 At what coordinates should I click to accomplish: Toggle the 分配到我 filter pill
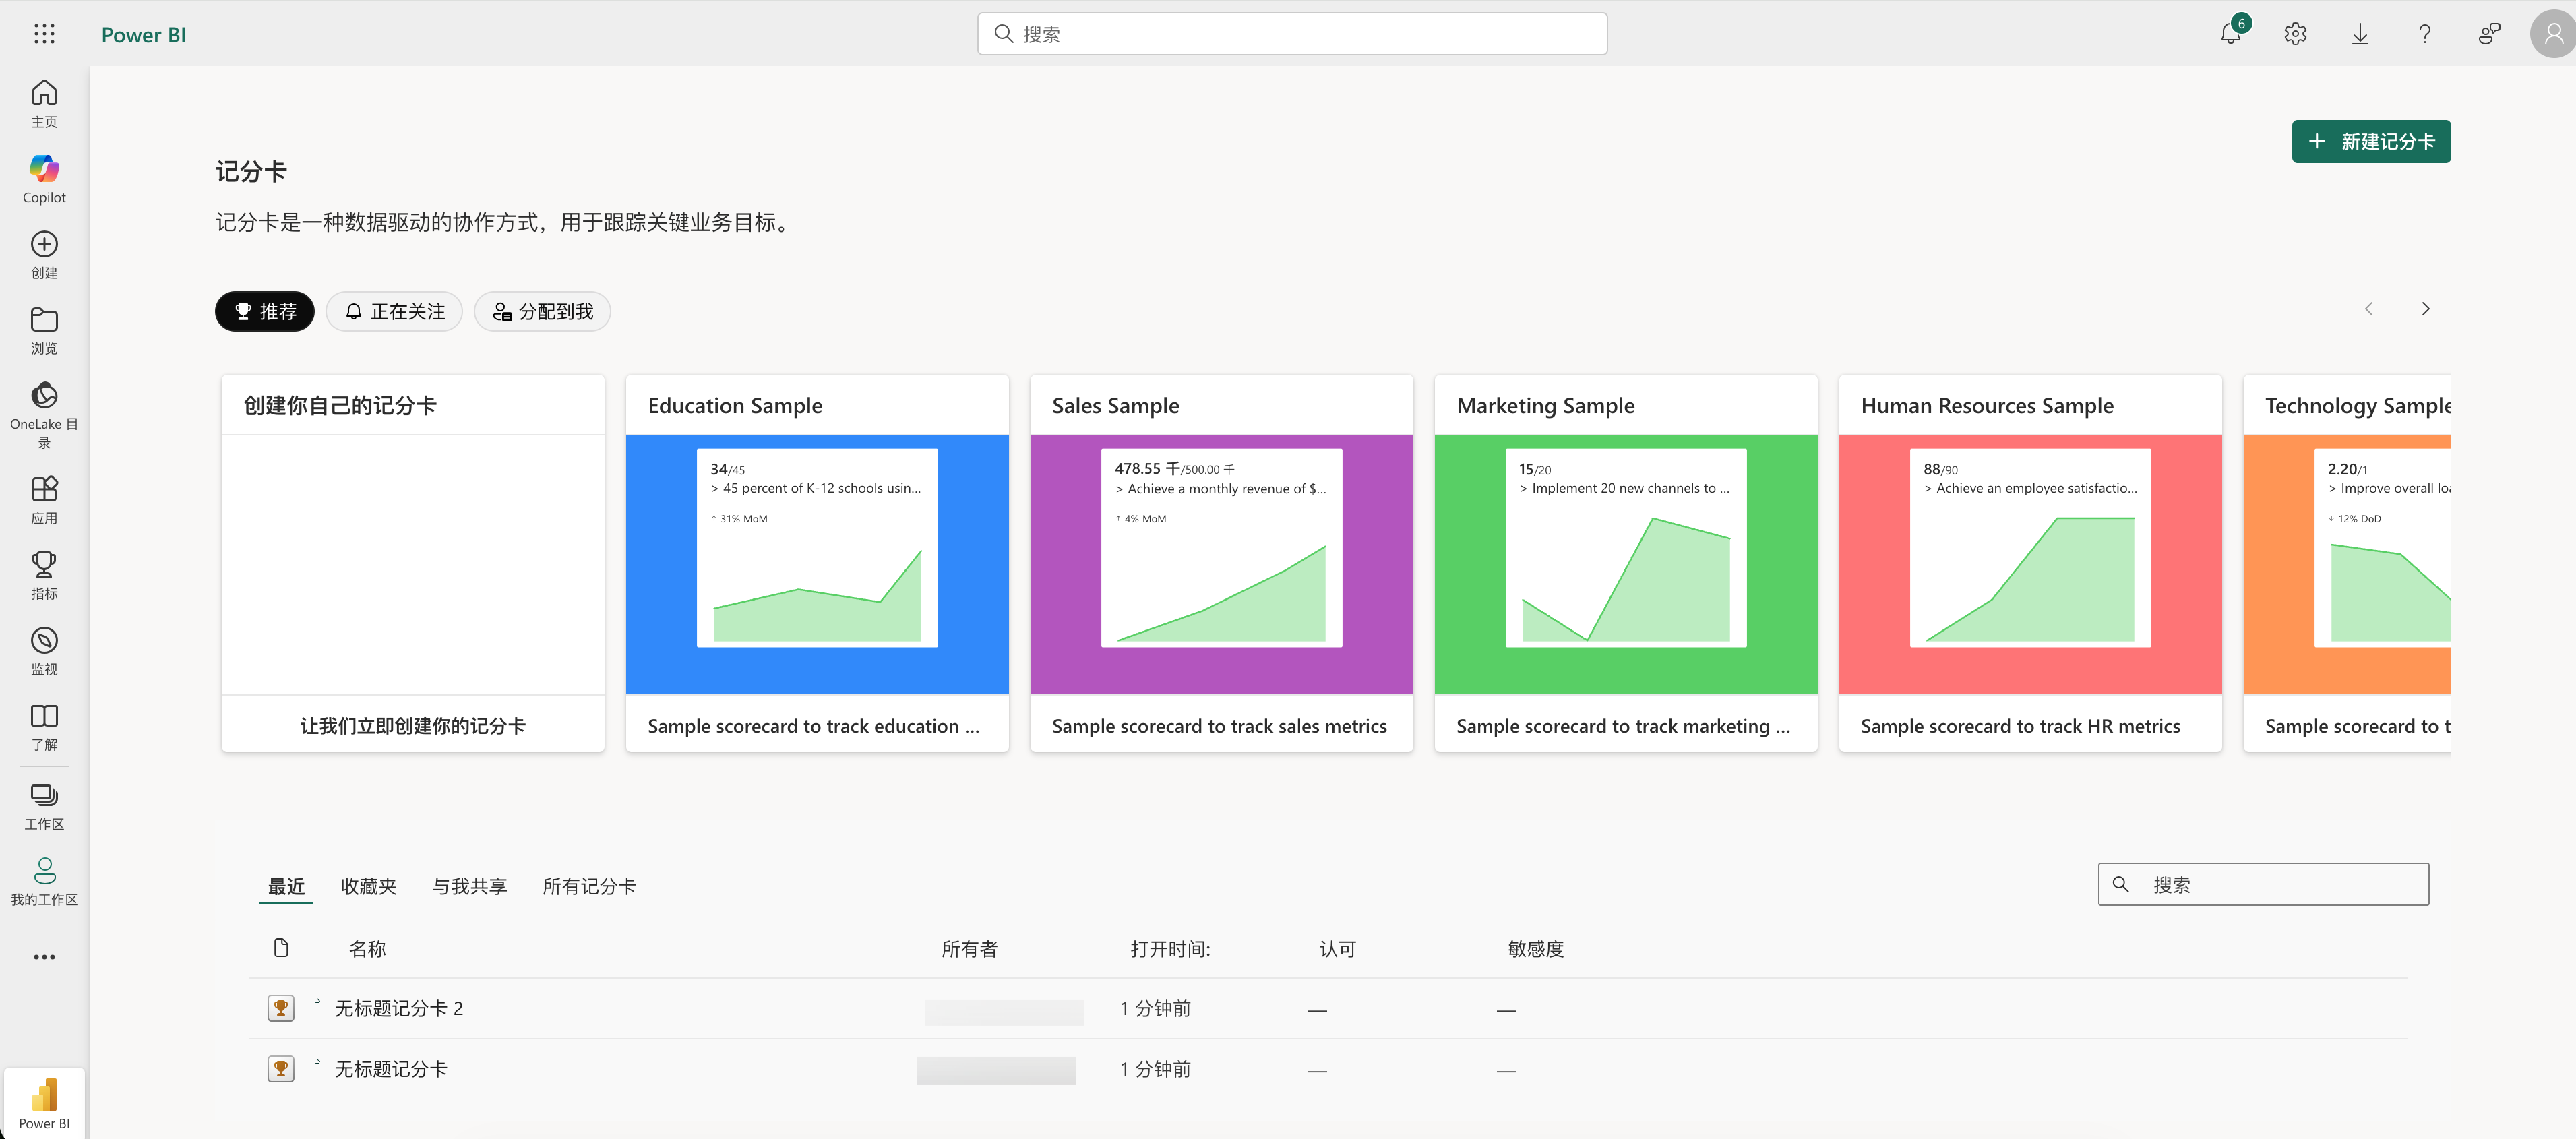(x=542, y=311)
